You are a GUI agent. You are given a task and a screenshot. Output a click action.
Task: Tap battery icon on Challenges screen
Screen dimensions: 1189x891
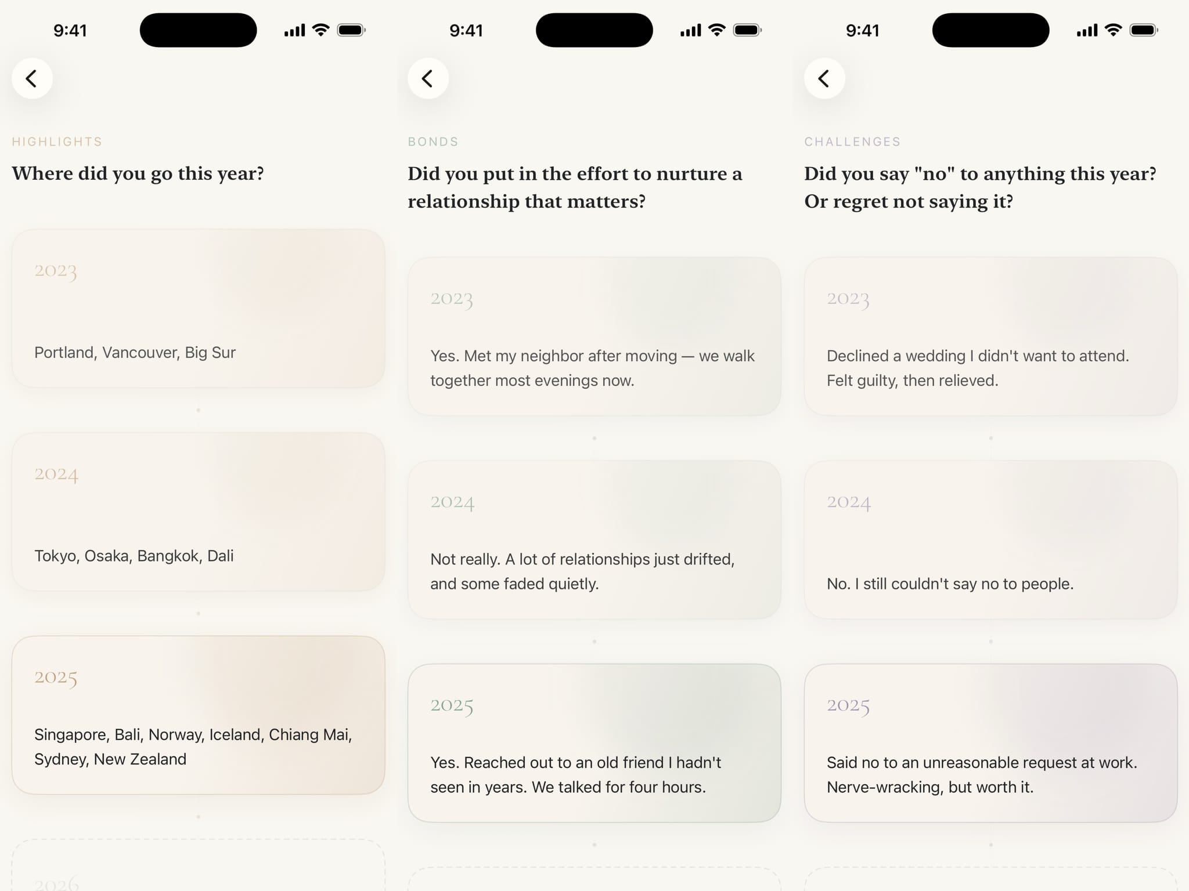1144,30
